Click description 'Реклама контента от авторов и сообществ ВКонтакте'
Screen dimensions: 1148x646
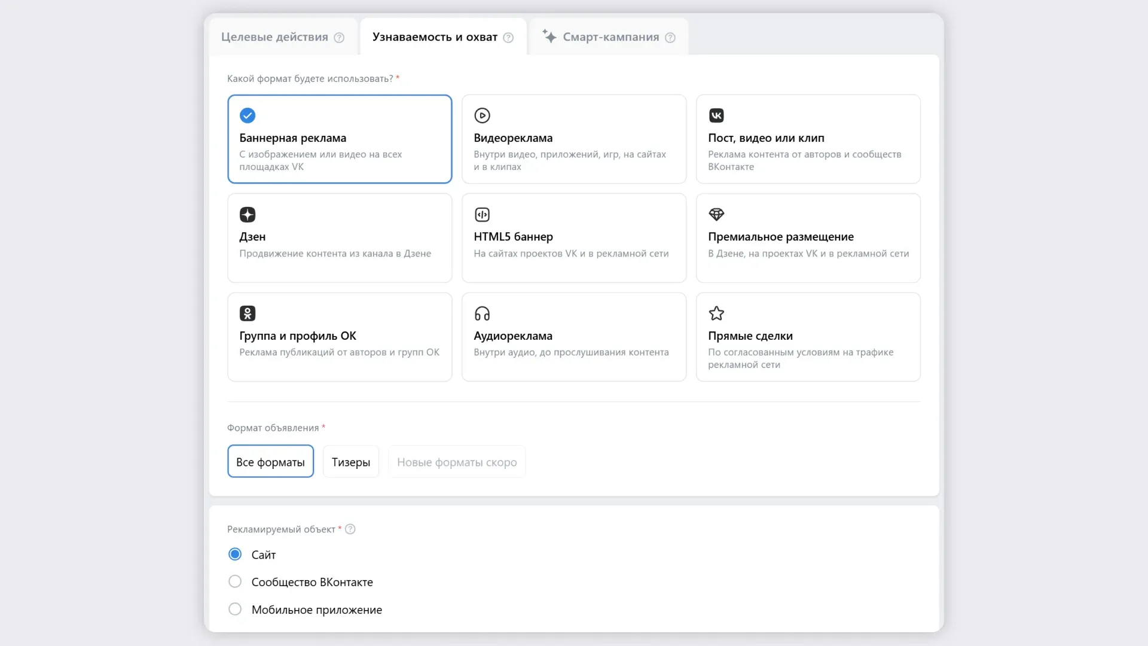tap(804, 160)
